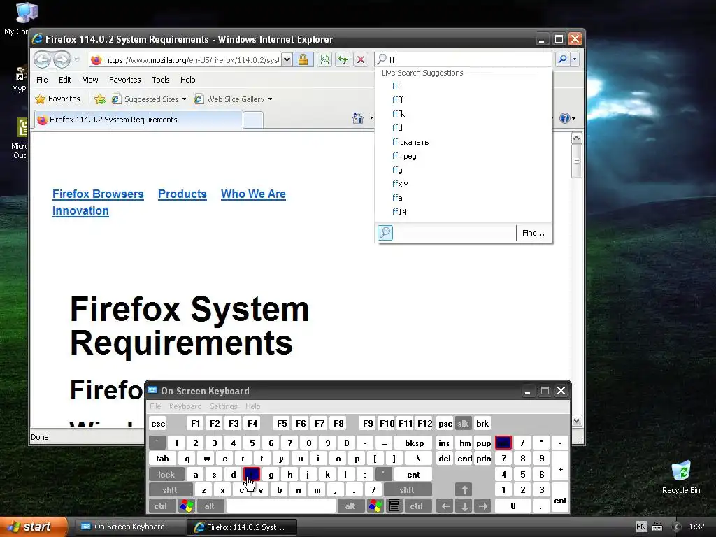Image resolution: width=716 pixels, height=537 pixels.
Task: Follow the Innovation link
Action: 80,210
